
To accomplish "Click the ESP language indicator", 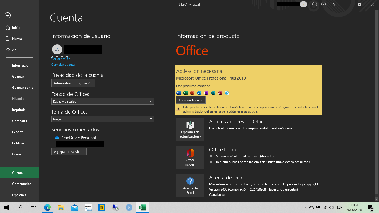I will 340,207.
